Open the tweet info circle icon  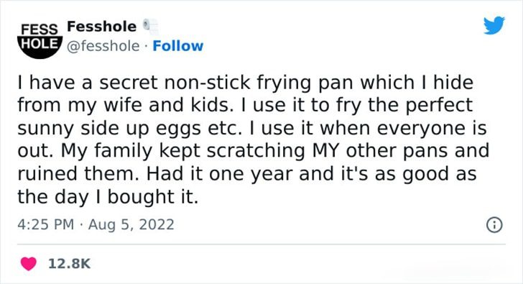494,224
